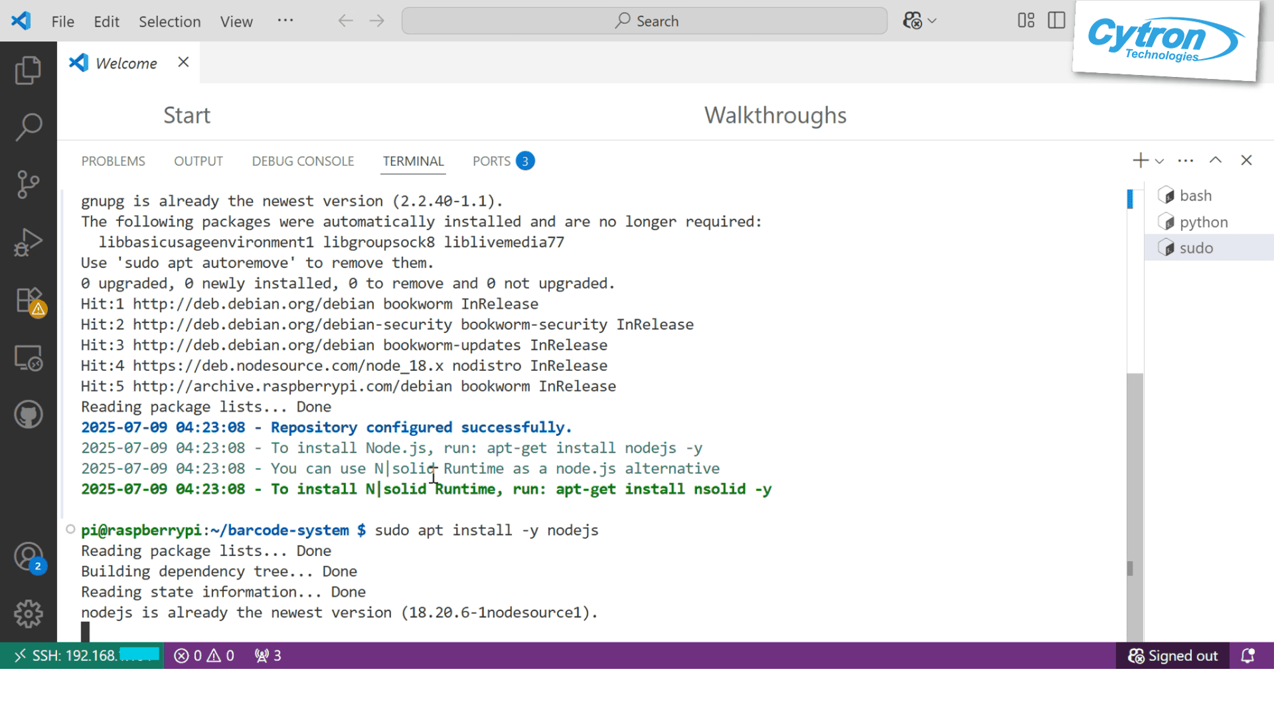Image resolution: width=1274 pixels, height=716 pixels.
Task: Open the Manage gear settings icon
Action: click(28, 614)
